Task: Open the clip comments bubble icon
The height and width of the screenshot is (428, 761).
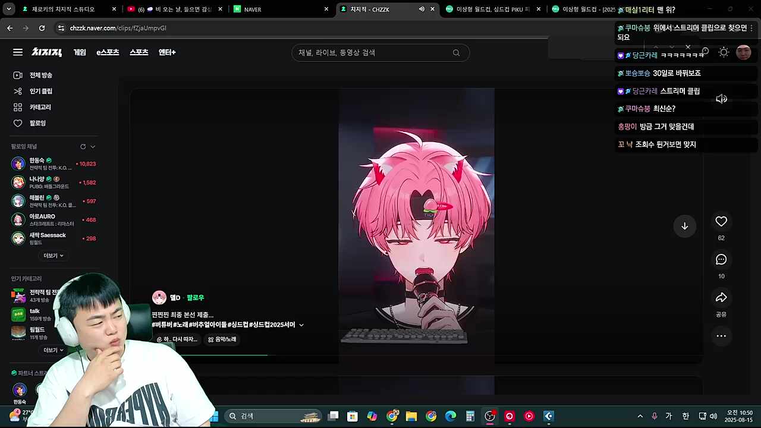Action: coord(721,259)
